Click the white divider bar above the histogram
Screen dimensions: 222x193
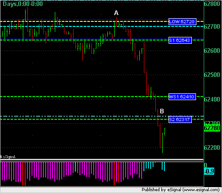pos(102,160)
